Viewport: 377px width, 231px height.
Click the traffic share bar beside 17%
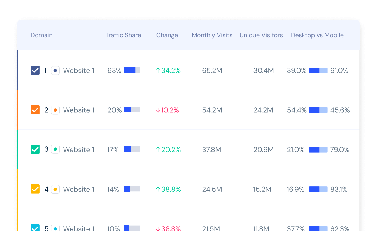click(132, 149)
